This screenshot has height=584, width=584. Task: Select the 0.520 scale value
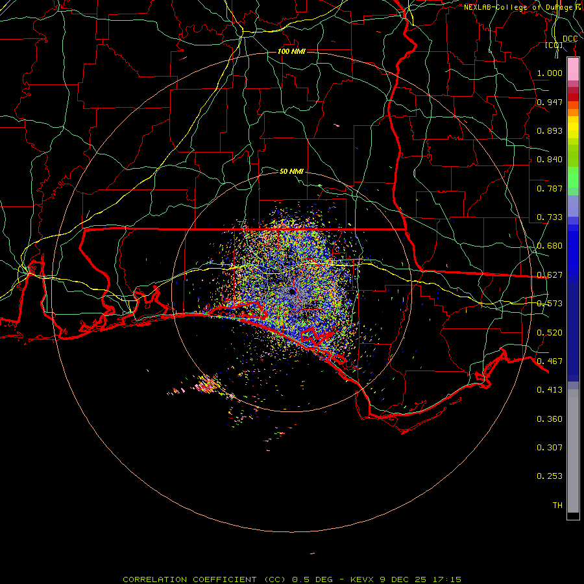(550, 333)
